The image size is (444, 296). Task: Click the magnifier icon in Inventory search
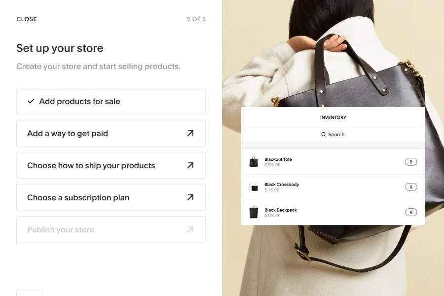[323, 134]
